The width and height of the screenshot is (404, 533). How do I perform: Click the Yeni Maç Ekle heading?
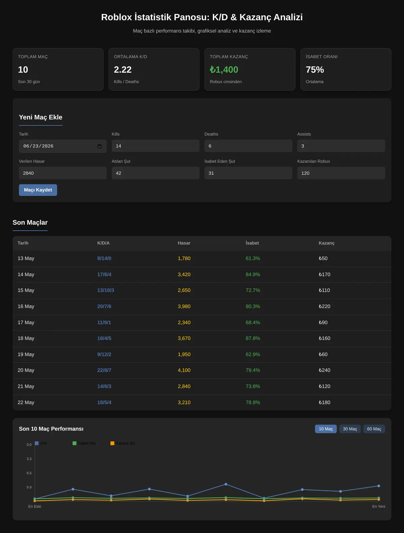click(x=41, y=117)
